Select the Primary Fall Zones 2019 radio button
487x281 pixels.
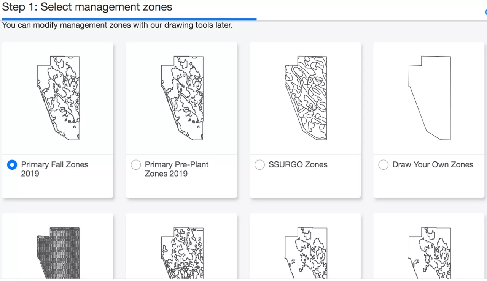(12, 165)
